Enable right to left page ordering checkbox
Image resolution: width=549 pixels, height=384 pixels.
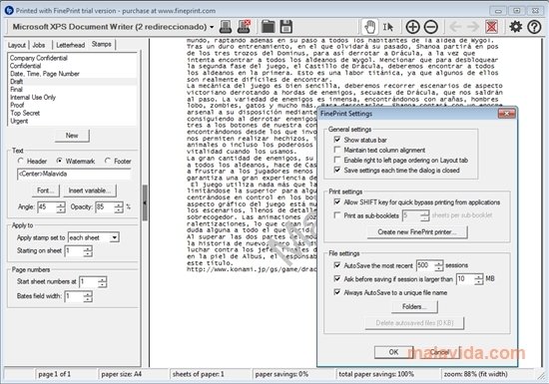(336, 160)
